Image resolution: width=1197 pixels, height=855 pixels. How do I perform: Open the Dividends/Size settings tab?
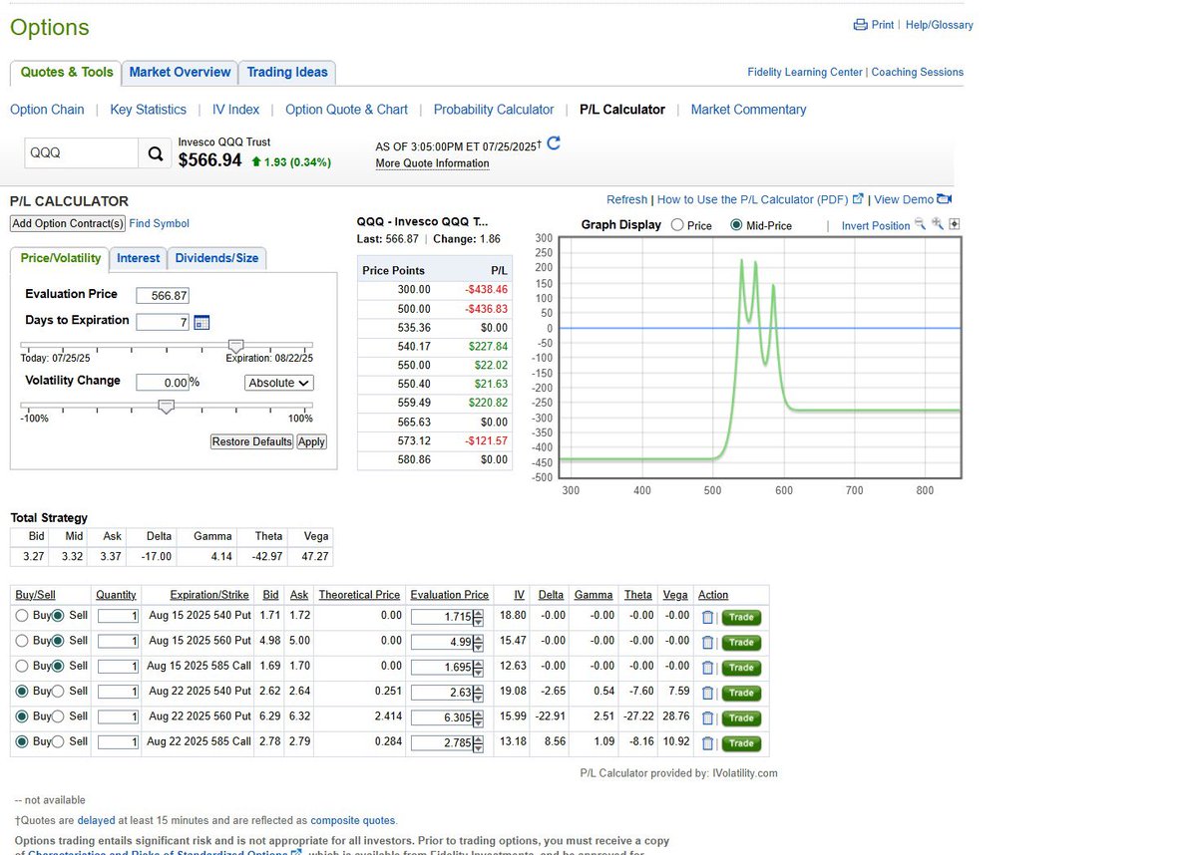[x=216, y=258]
